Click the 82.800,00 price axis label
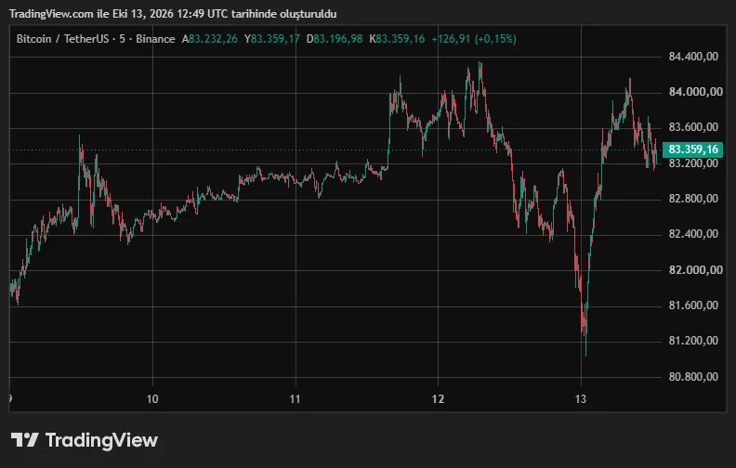Image resolution: width=736 pixels, height=468 pixels. click(x=693, y=199)
